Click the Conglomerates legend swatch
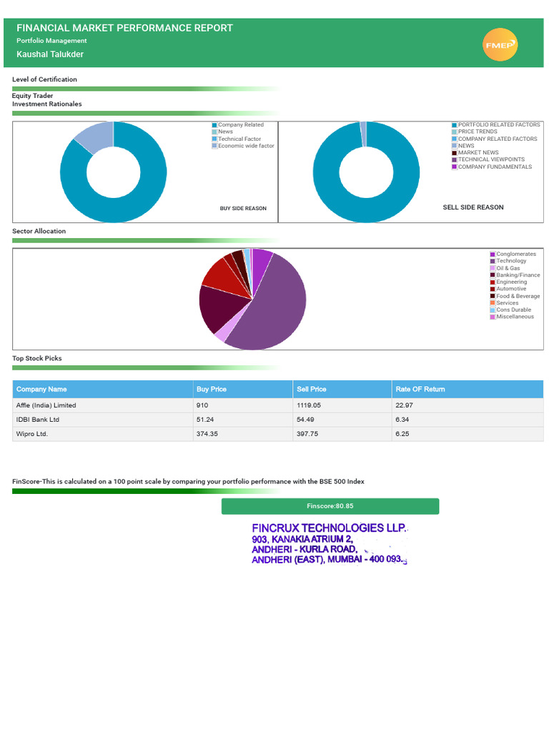Viewport: 549px width, 732px height. pyautogui.click(x=493, y=254)
